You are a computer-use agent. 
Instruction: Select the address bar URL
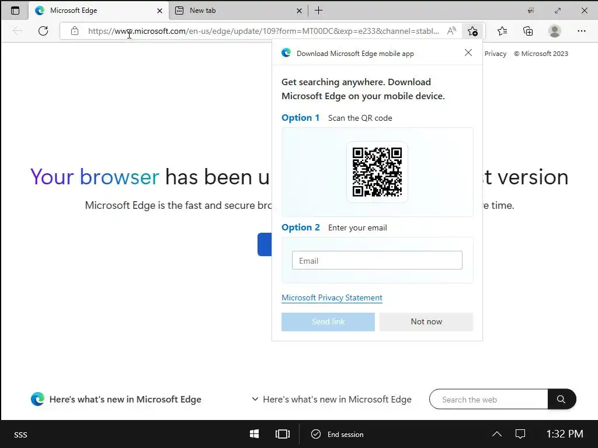[263, 31]
